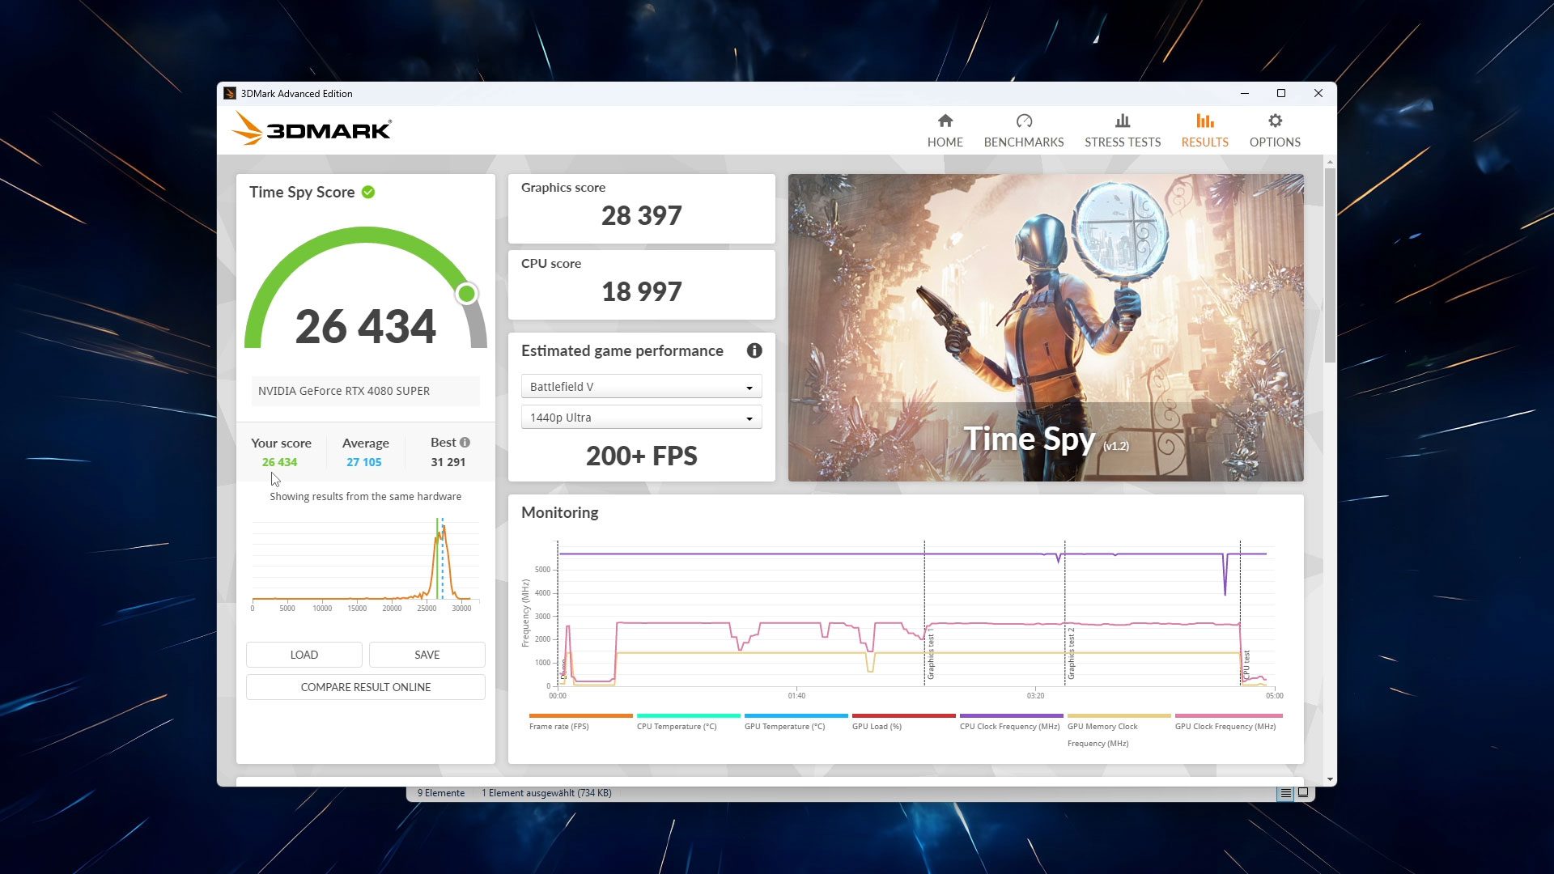Screen dimensions: 1554x874
Task: Select the Results bar chart icon
Action: [1204, 121]
